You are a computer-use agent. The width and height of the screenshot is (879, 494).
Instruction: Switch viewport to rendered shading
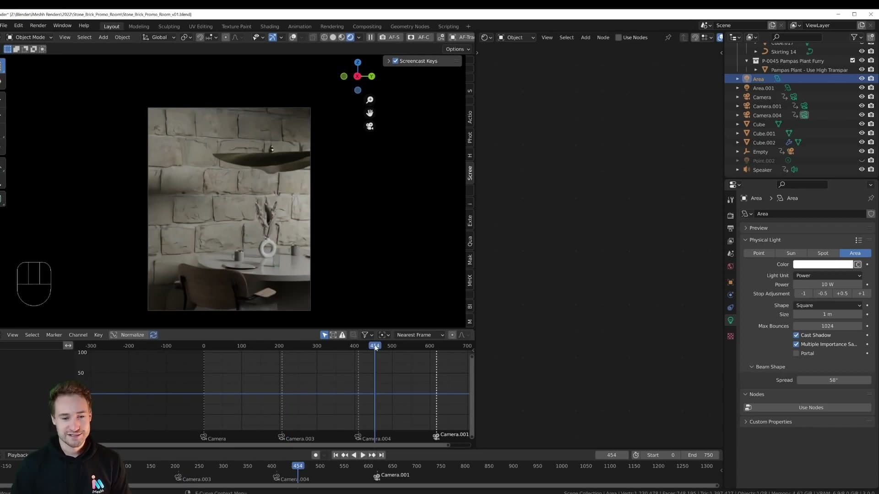click(x=350, y=37)
